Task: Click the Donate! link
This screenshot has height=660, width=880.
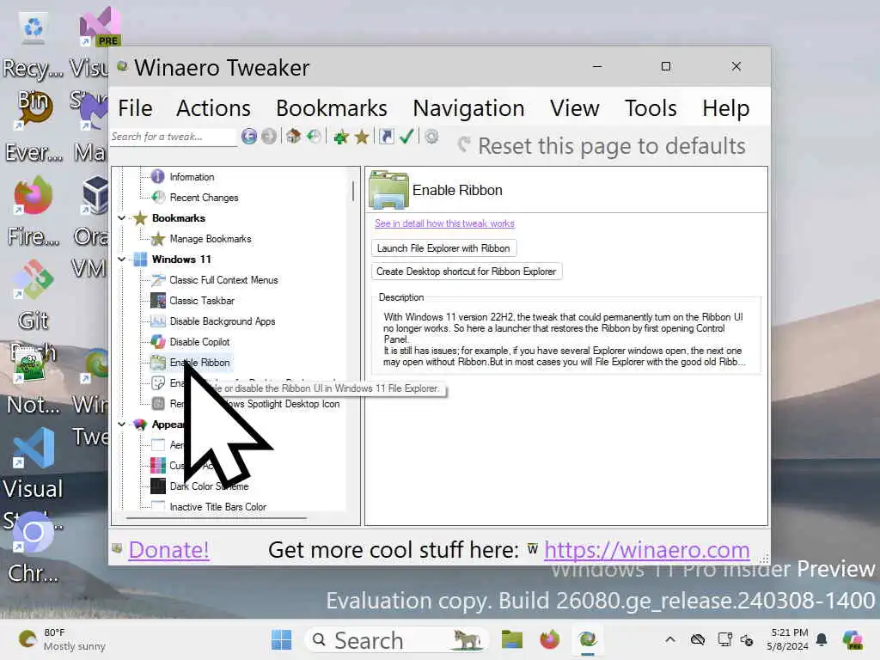Action: [x=169, y=550]
